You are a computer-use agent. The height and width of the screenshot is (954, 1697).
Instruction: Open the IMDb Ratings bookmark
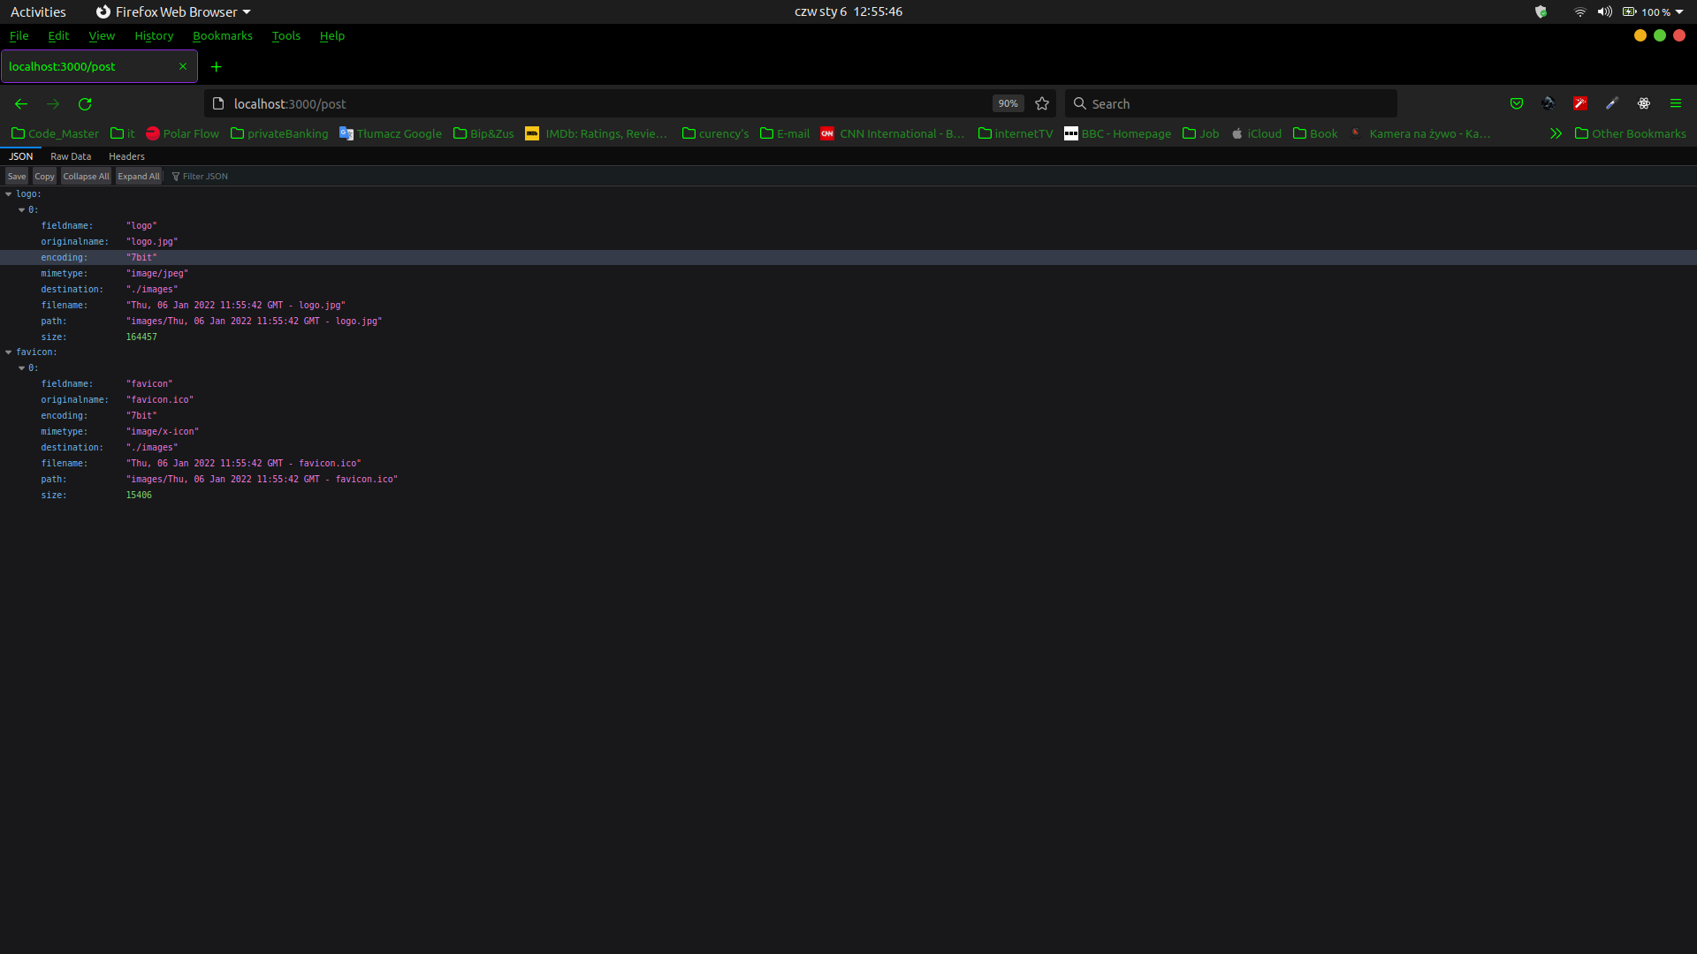tap(597, 134)
